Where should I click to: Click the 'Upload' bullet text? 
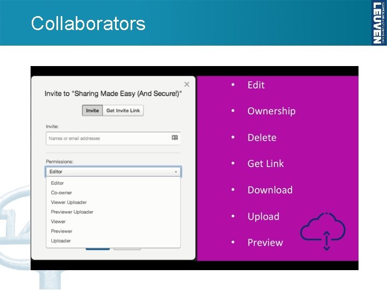click(x=263, y=216)
